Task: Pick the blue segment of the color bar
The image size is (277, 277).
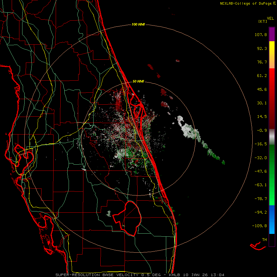Action: [272, 219]
